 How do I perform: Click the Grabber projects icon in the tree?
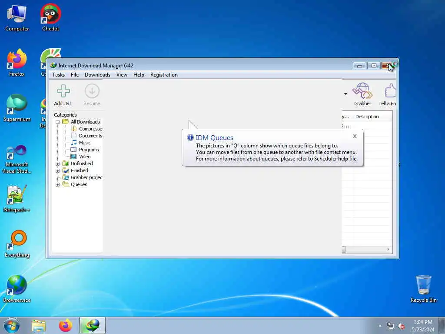coord(66,177)
